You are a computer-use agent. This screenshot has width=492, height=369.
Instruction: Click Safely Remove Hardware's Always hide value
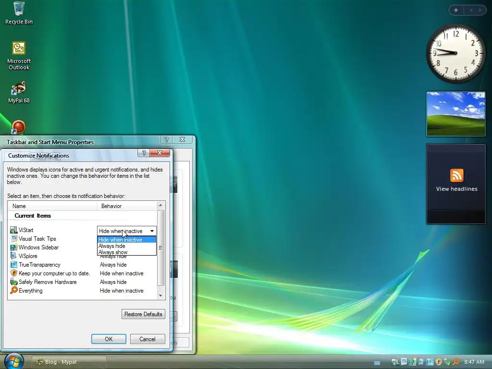click(113, 282)
